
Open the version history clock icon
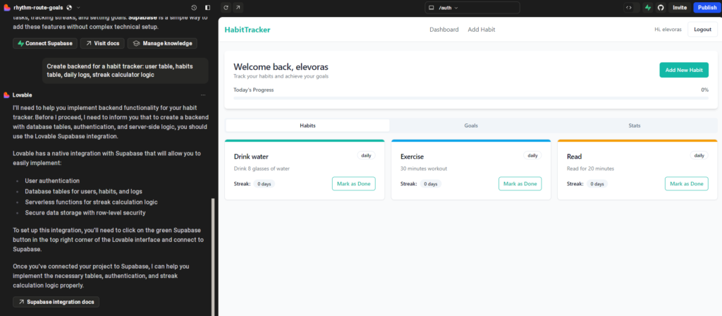[194, 7]
